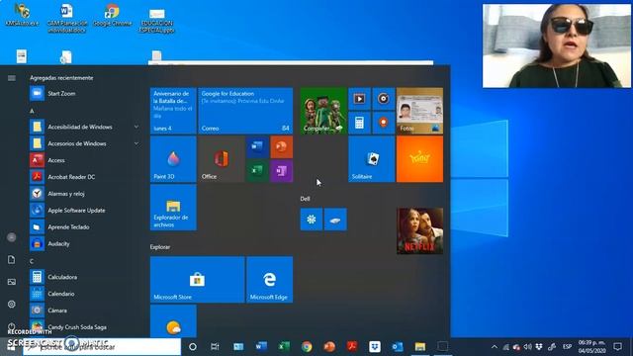The width and height of the screenshot is (633, 356).
Task: Open Explorador de archivos tile
Action: 173,208
